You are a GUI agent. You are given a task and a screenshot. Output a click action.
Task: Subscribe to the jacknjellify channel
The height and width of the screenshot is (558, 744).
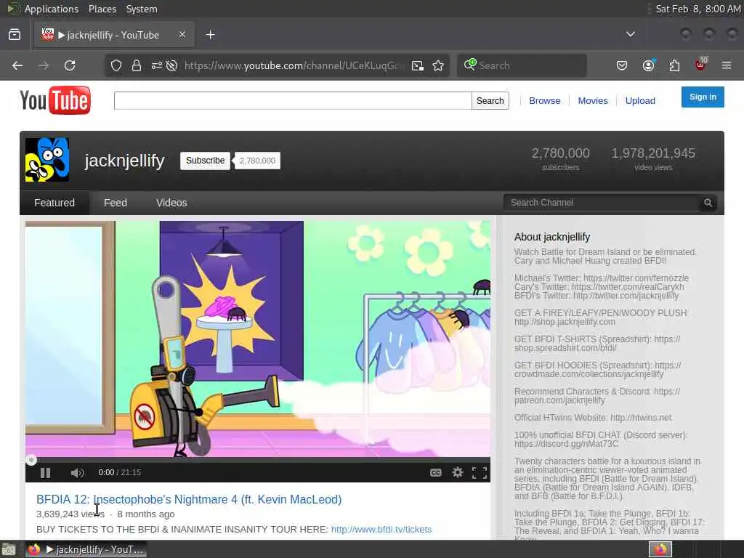point(205,161)
